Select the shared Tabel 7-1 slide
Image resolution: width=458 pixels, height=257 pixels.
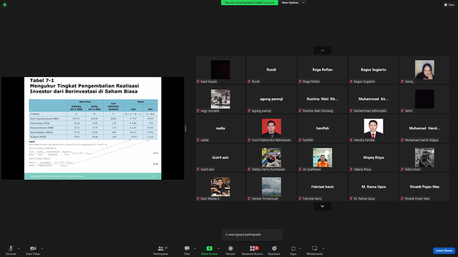(92, 128)
